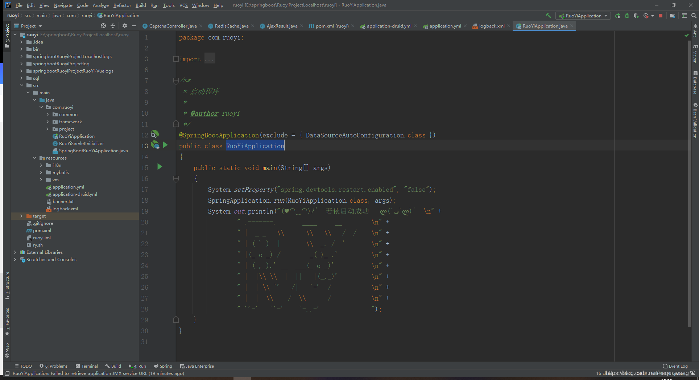Image resolution: width=699 pixels, height=380 pixels.
Task: Open the TODO tool window
Action: [x=23, y=366]
